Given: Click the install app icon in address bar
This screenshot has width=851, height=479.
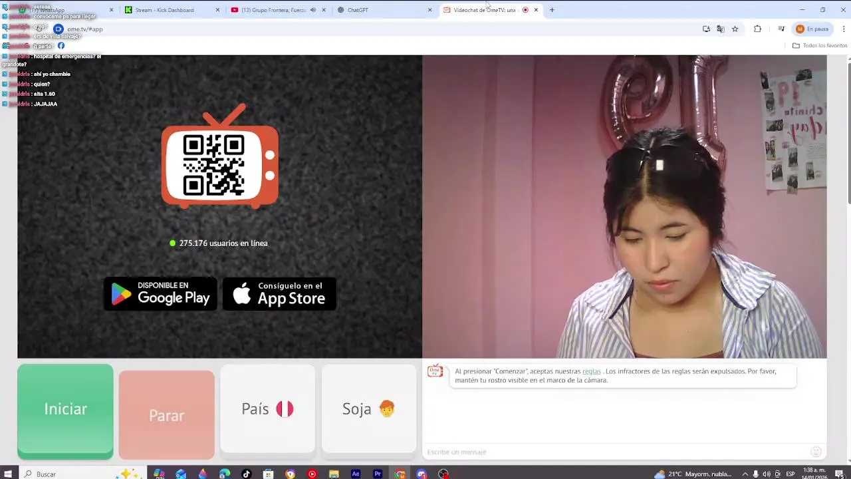Looking at the screenshot, I should (x=706, y=29).
